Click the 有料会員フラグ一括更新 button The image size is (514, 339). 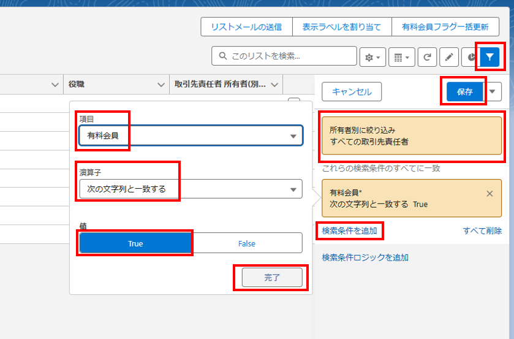point(445,27)
